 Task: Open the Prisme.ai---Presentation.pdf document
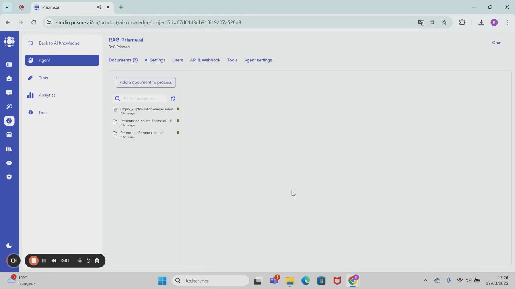(x=146, y=134)
